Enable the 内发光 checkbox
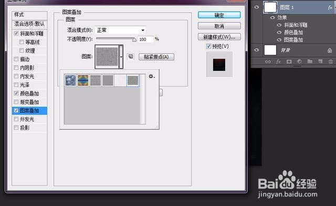The image size is (336, 206). point(16,76)
